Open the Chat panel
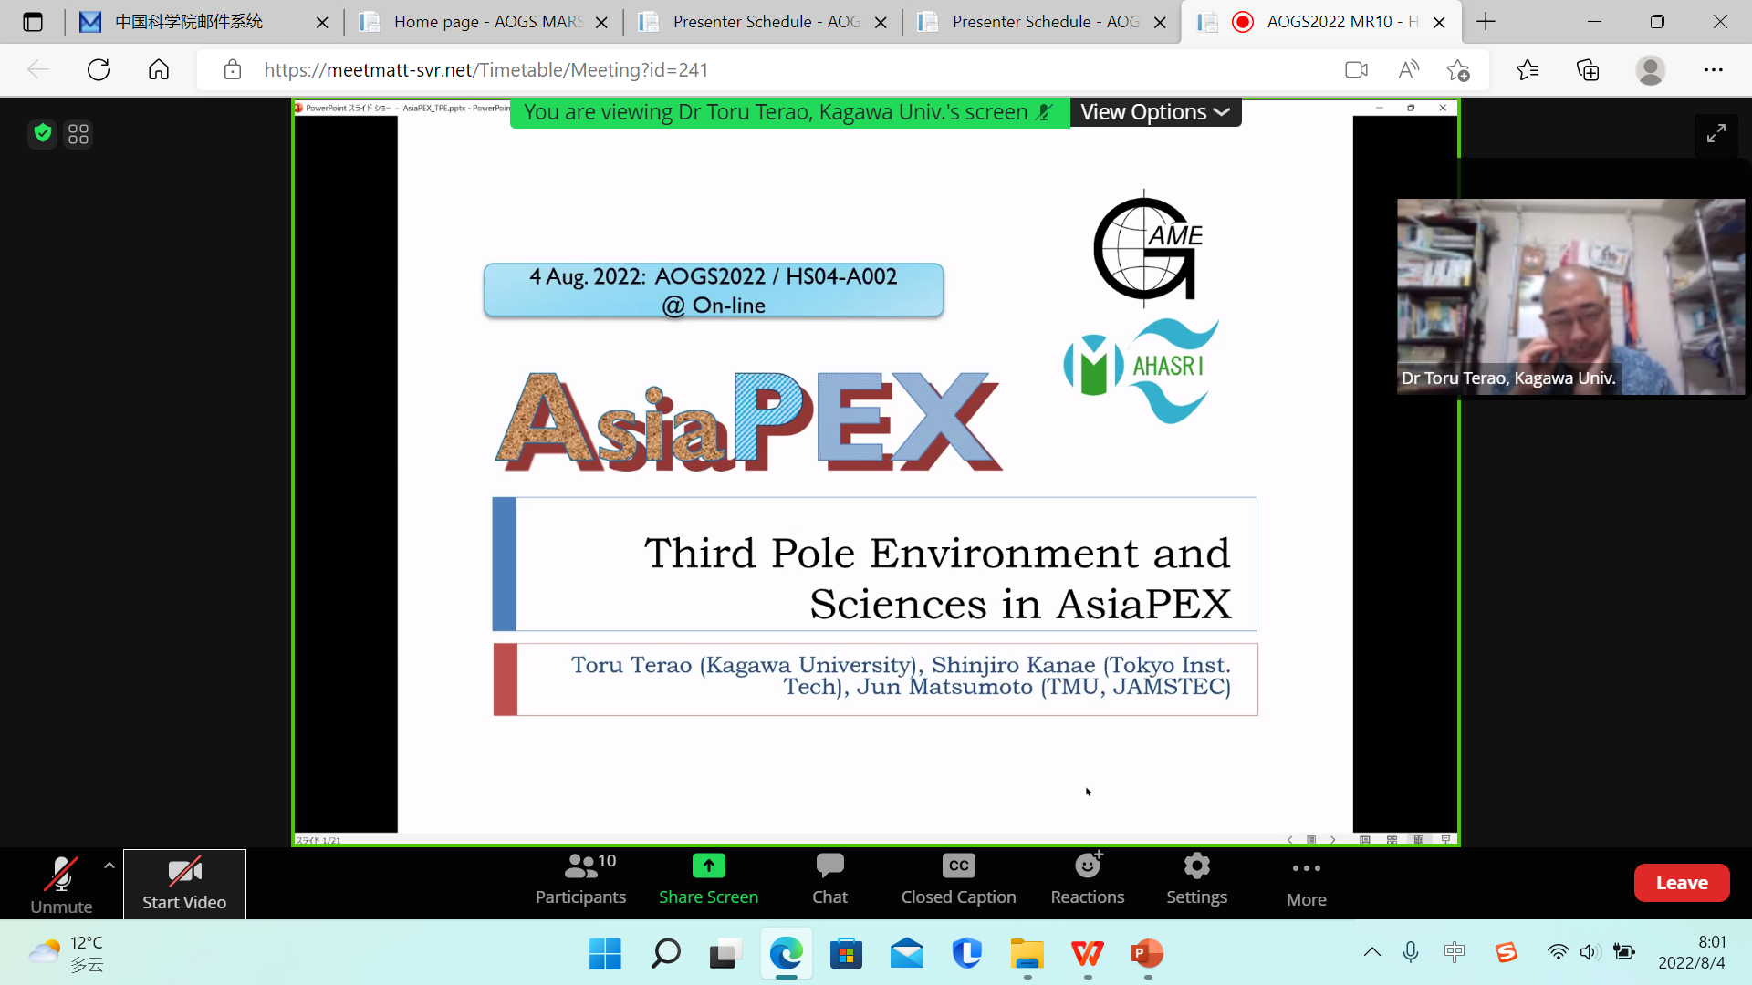 click(829, 878)
